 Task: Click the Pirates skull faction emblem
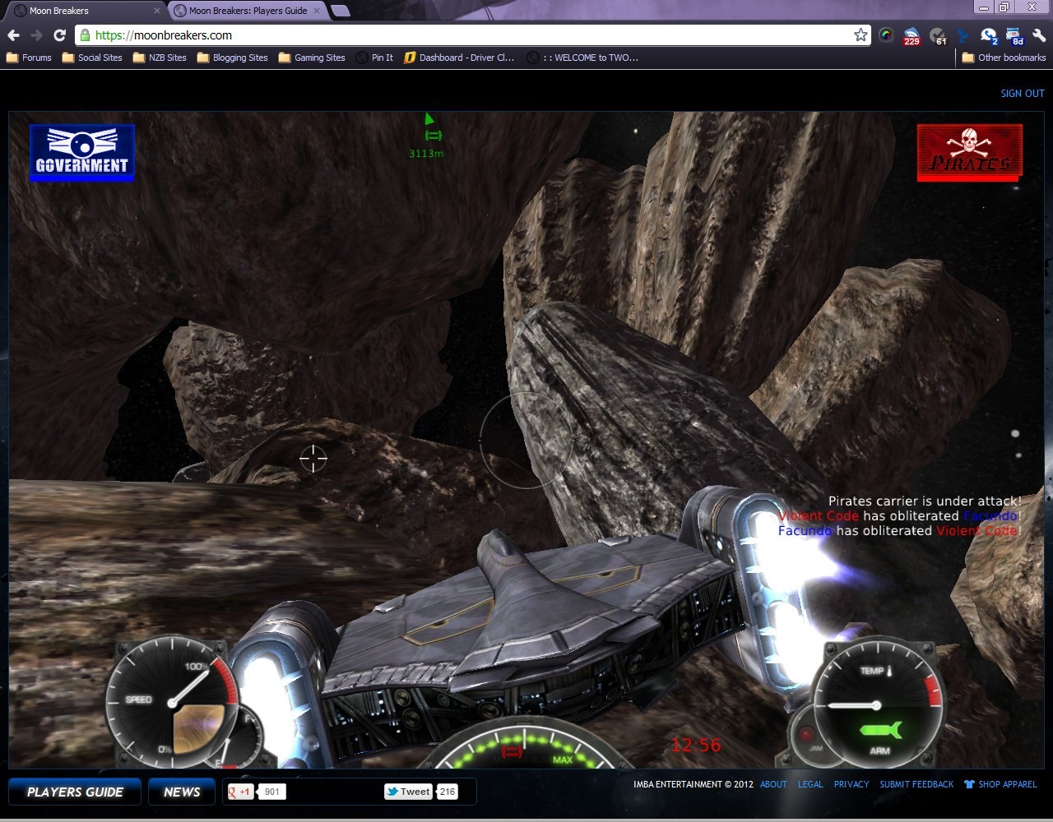coord(970,152)
